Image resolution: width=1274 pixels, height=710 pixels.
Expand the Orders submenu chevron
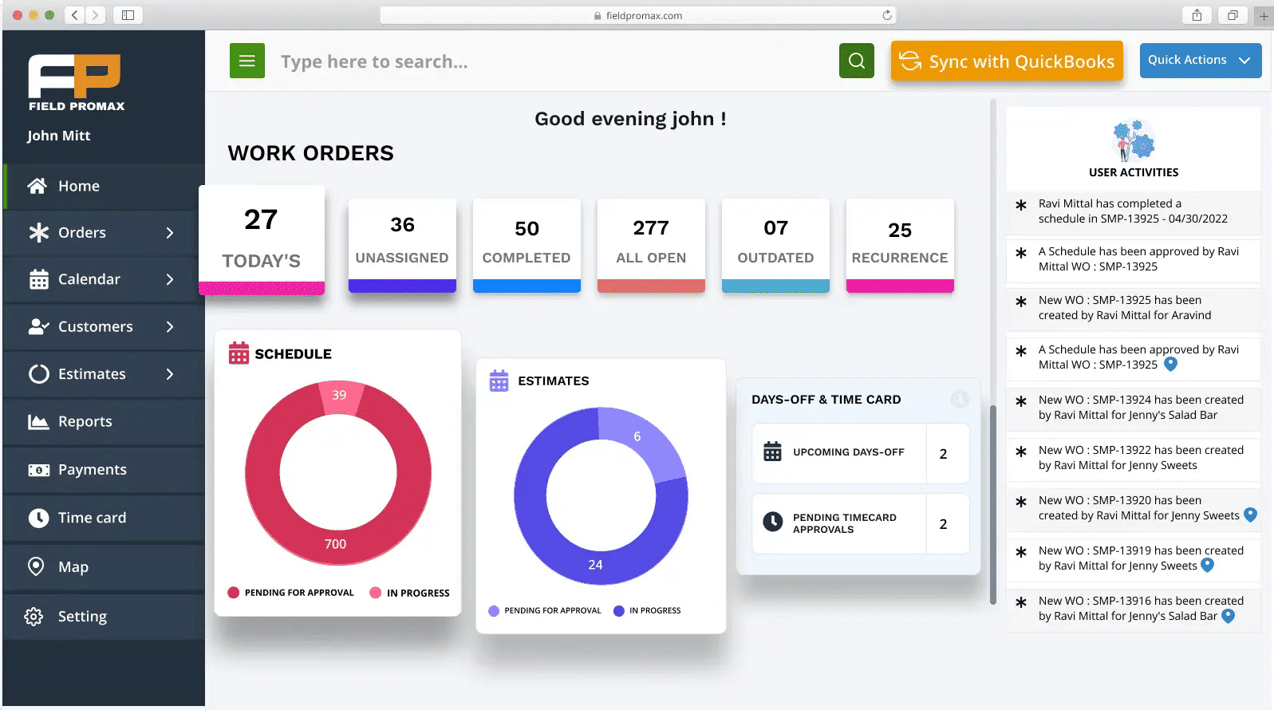click(169, 232)
